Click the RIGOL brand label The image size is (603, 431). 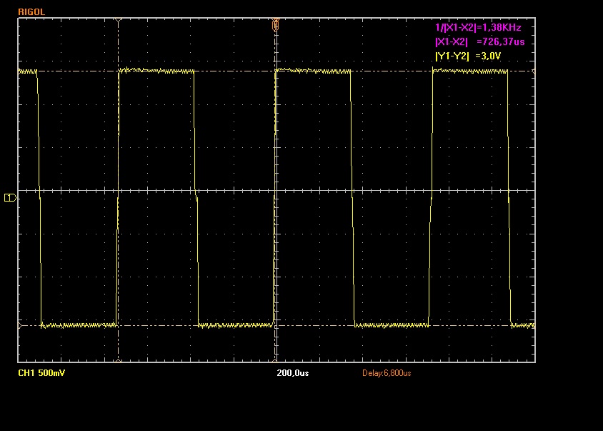31,12
